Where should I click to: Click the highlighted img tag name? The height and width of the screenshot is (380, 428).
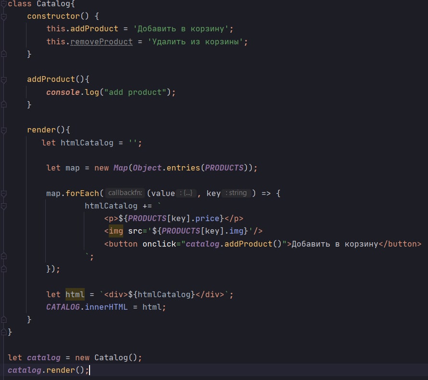116,231
